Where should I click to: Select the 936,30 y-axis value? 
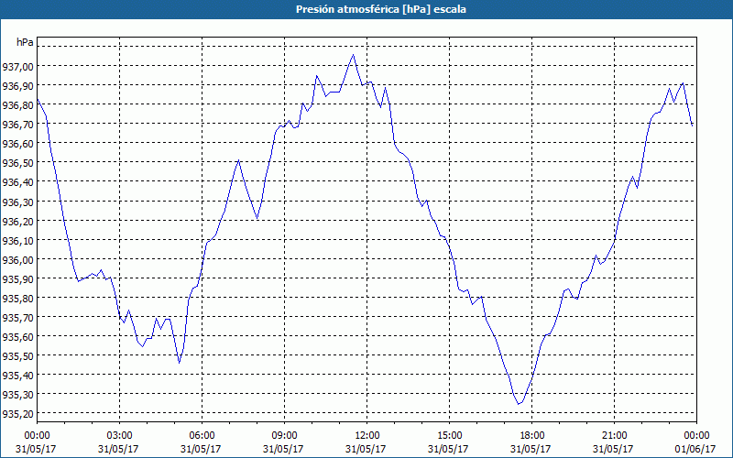(x=18, y=202)
